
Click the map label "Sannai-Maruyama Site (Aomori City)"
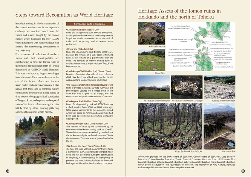coord(222,48)
